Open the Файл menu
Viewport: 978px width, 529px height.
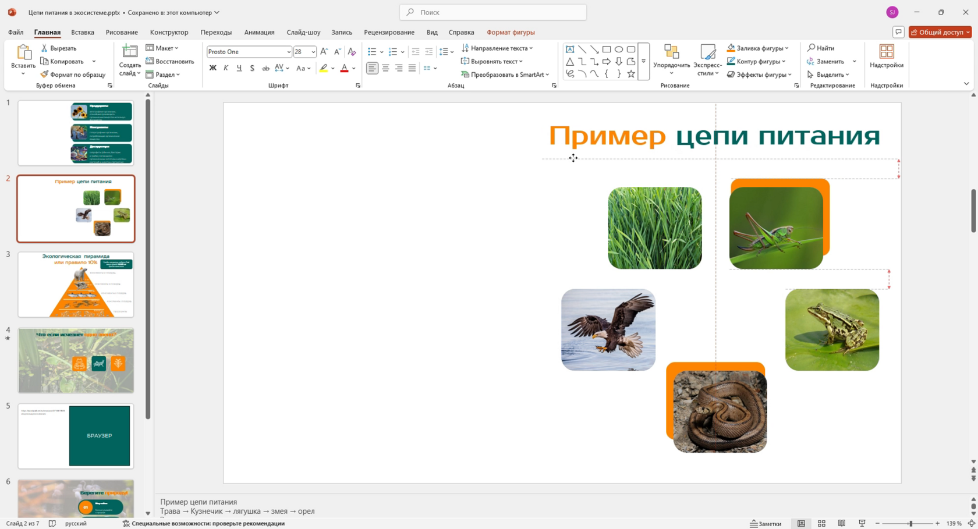coord(16,32)
